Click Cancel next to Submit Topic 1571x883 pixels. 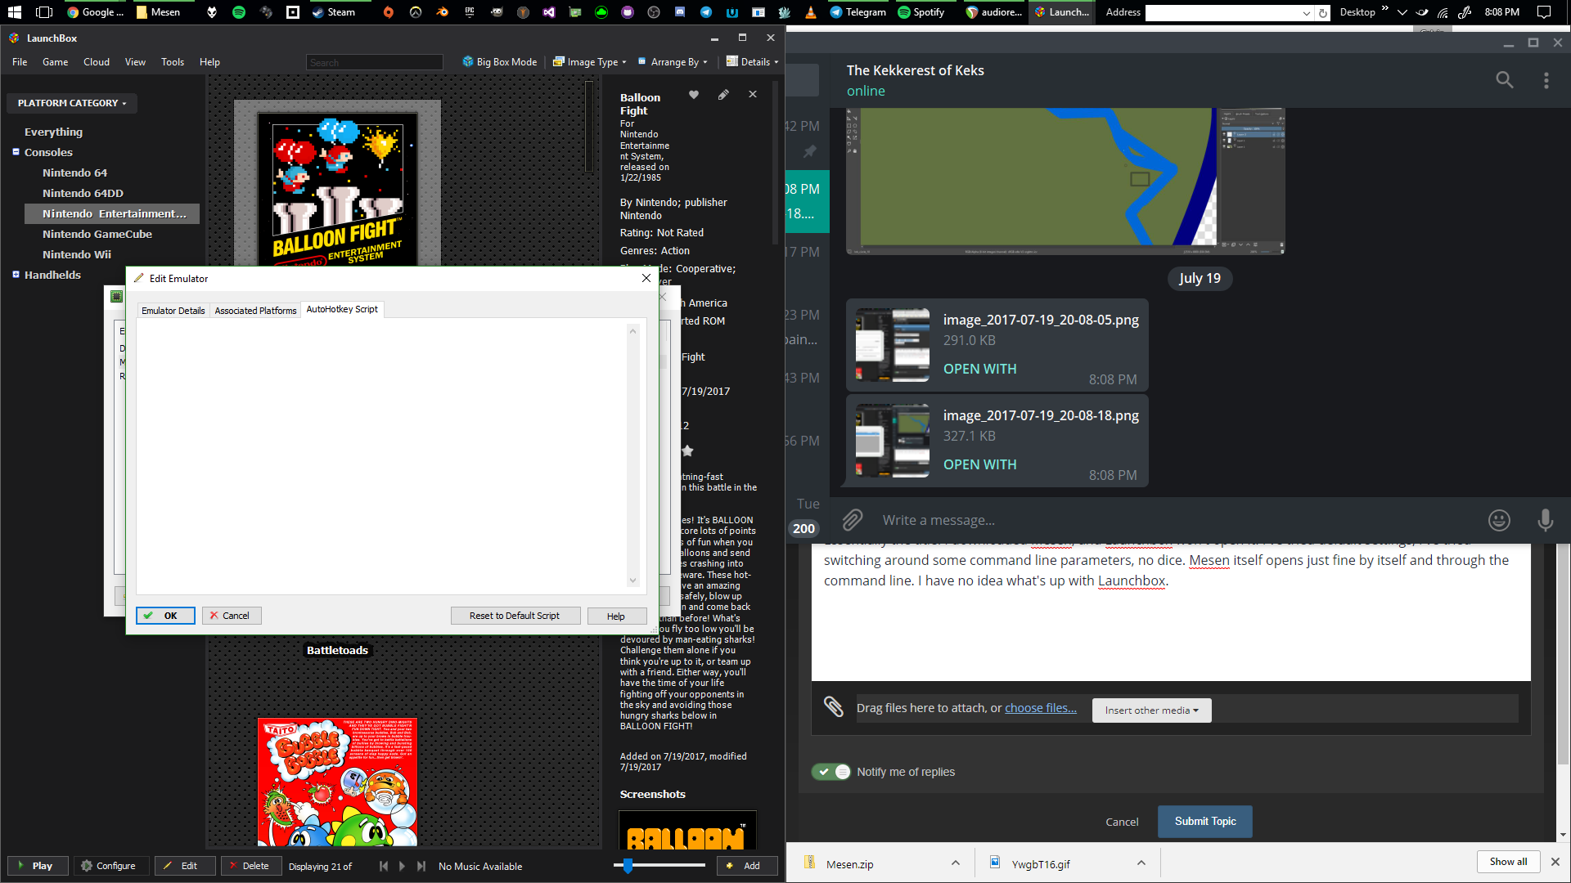[x=1121, y=822]
